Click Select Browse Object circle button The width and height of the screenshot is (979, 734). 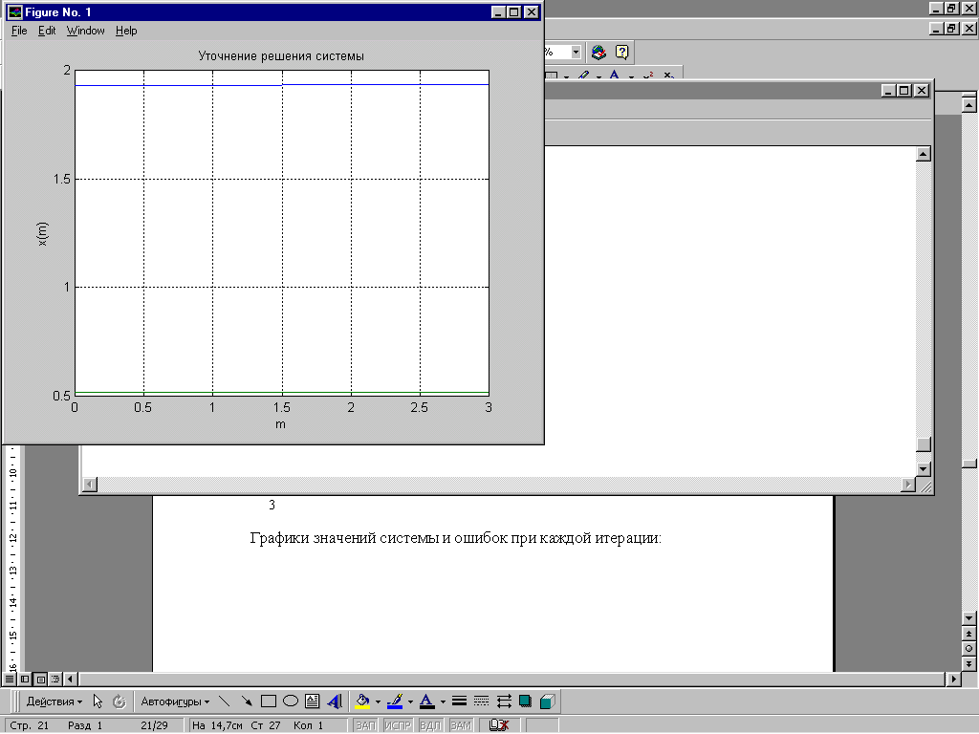[969, 649]
